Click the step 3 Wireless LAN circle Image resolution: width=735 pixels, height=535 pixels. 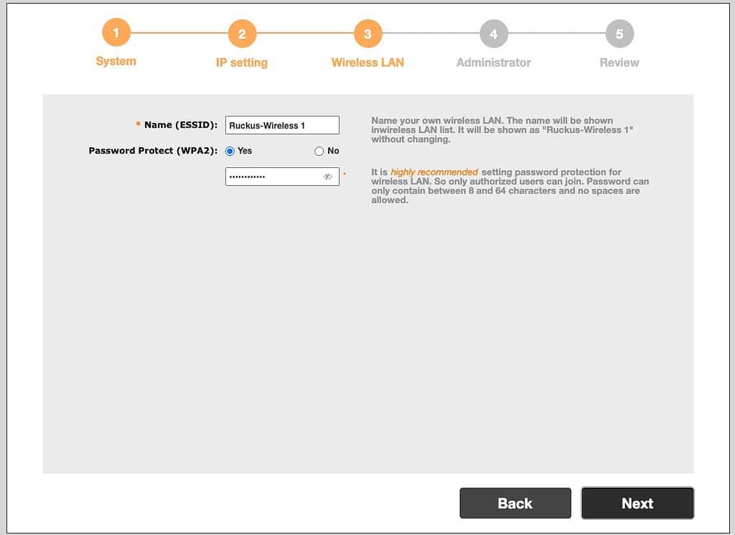[x=367, y=34]
